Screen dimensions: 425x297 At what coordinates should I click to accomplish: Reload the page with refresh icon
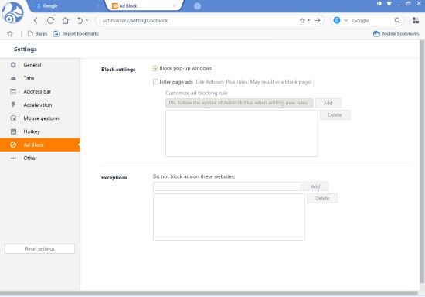(x=51, y=20)
